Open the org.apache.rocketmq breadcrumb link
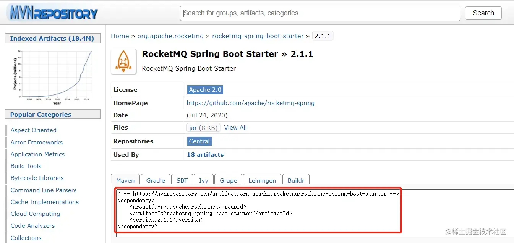514x243 pixels. pyautogui.click(x=170, y=36)
